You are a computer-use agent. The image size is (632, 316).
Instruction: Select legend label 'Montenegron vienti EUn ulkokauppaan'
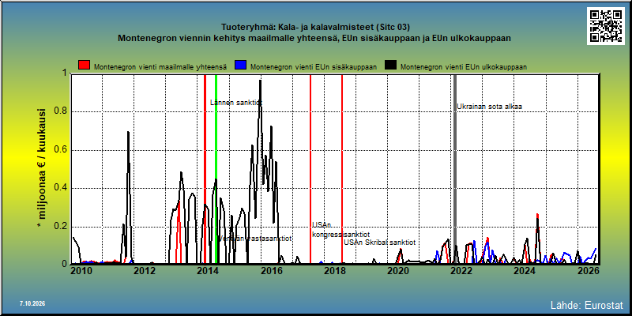[464, 67]
